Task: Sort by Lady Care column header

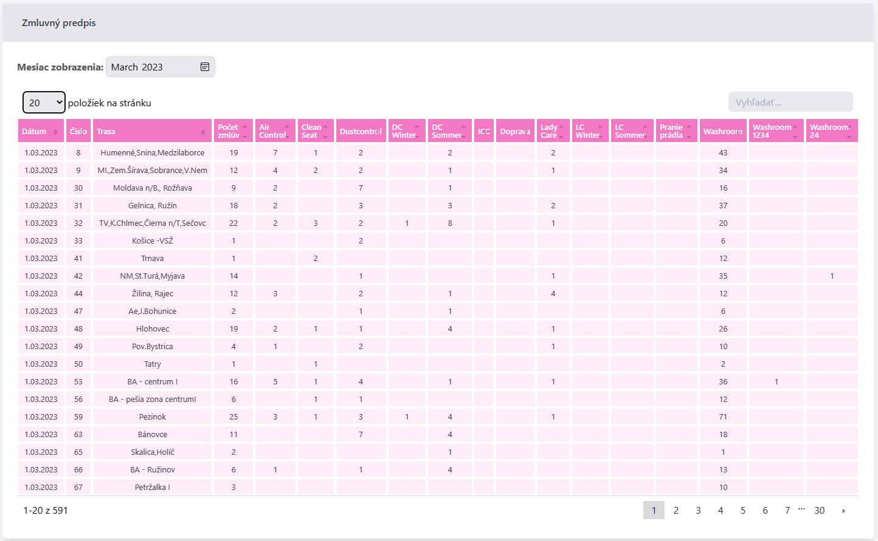Action: point(552,131)
